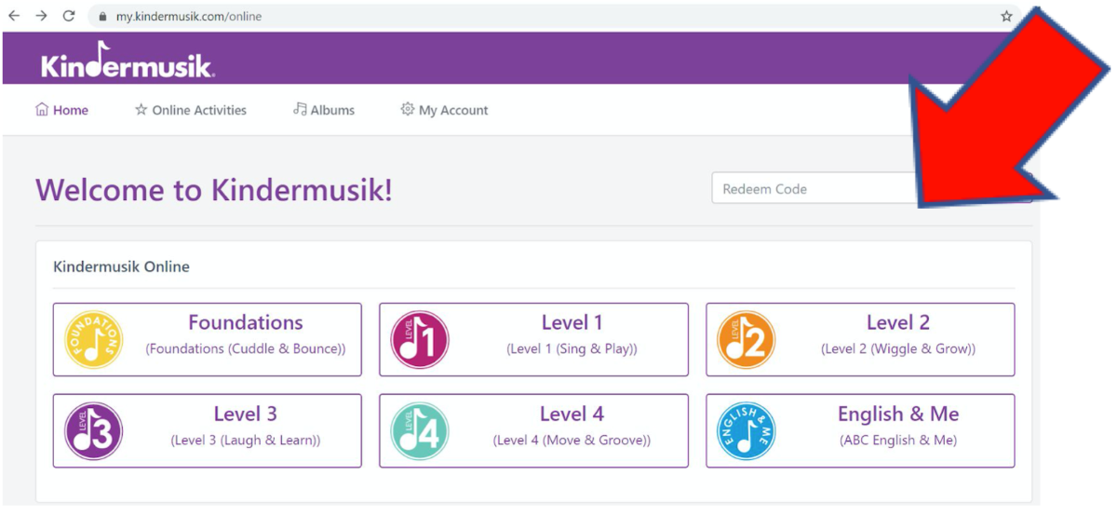This screenshot has height=516, width=1117.
Task: Open Level 4 (Move & Groove) link
Action: point(572,441)
